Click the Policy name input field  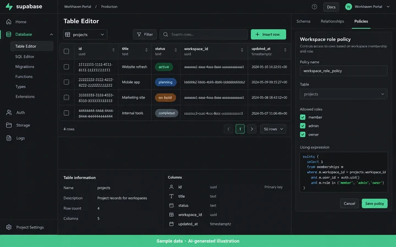(x=343, y=71)
